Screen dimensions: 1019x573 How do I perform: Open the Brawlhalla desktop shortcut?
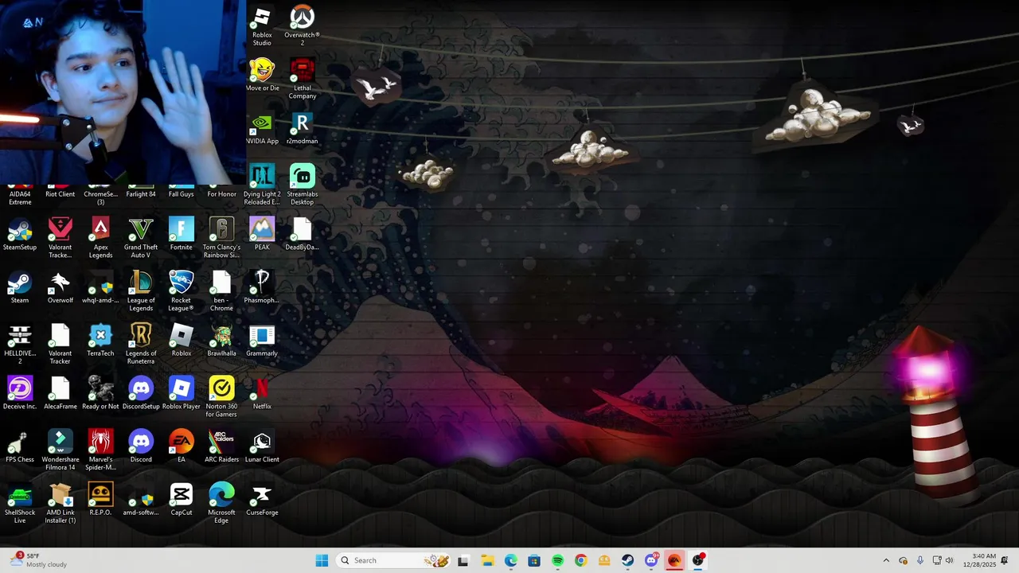(x=221, y=340)
